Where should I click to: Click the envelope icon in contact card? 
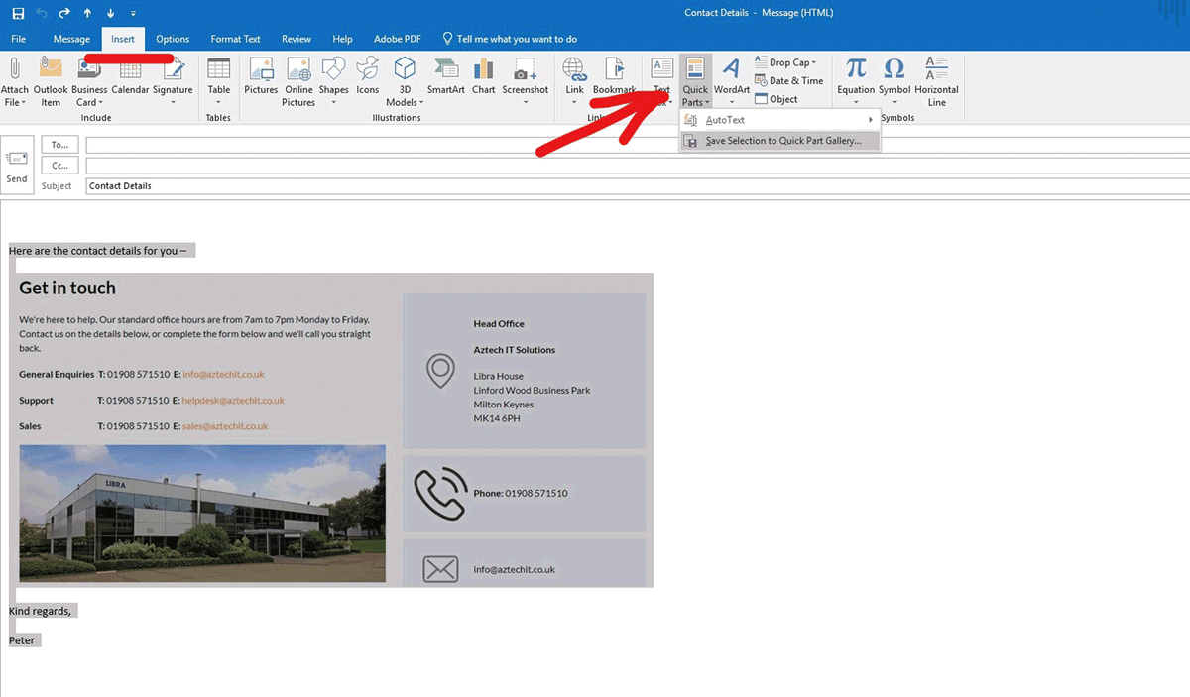(x=440, y=569)
